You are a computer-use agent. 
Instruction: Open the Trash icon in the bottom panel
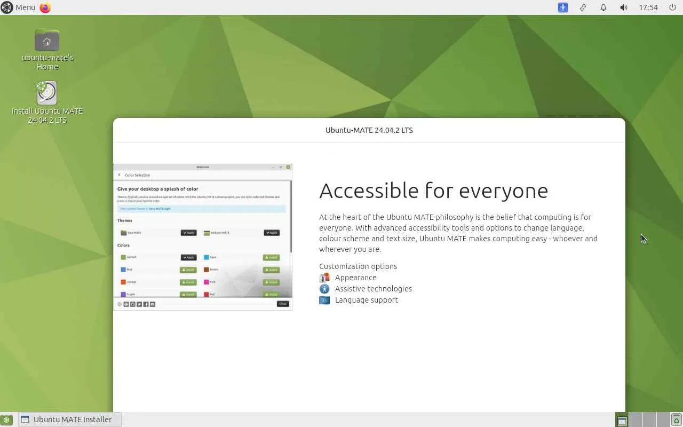(x=677, y=420)
